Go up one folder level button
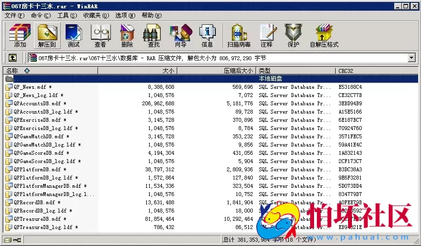Screen dimensions: 421x246 13,58
